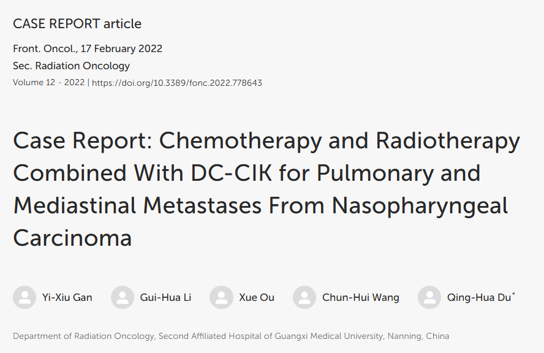Viewport: 544px width, 353px height.
Task: Click the article title heading
Action: tap(266, 189)
